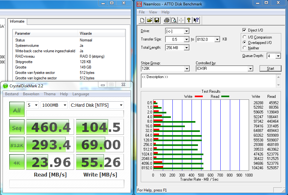Click the 4K write result 55.26

click(100, 162)
